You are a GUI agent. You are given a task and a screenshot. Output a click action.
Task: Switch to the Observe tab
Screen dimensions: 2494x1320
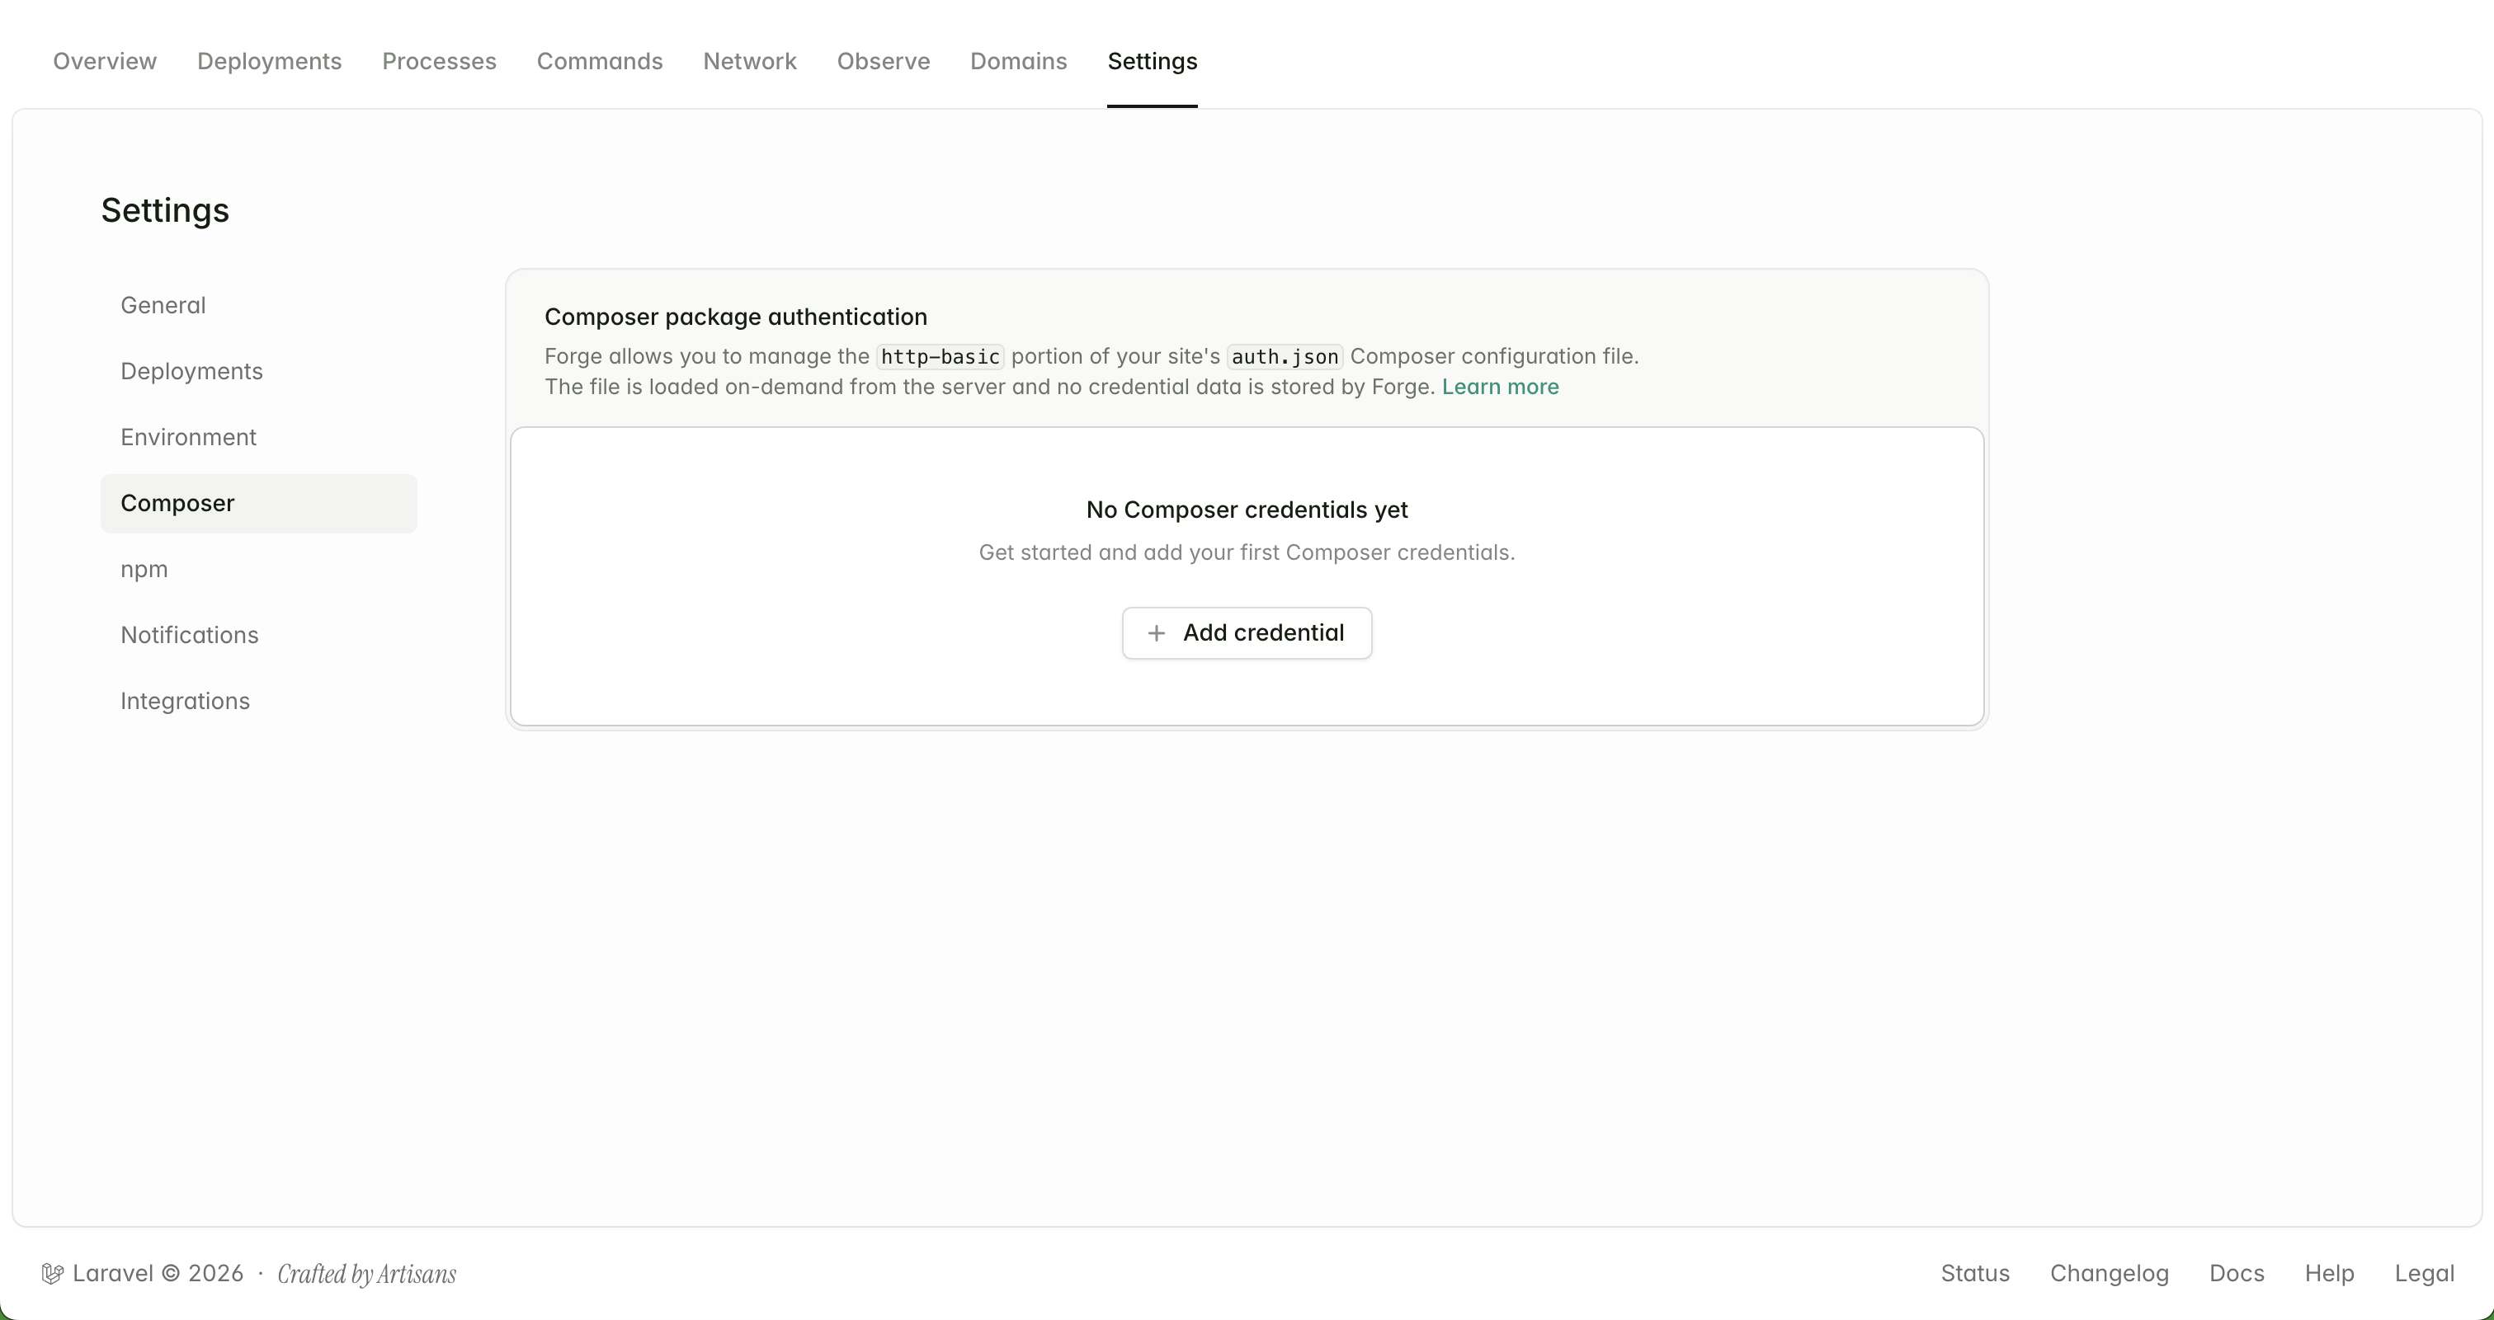(884, 61)
